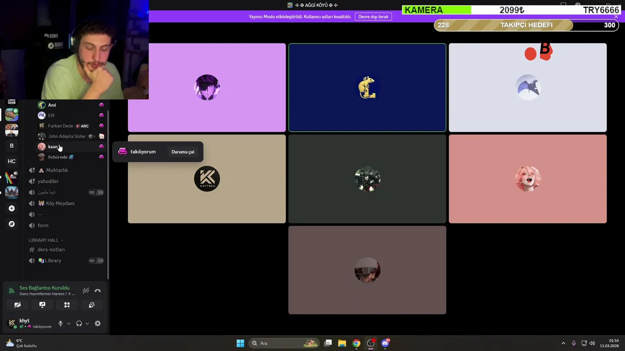The image size is (625, 351).
Task: Open Discord from taskbar
Action: click(385, 343)
